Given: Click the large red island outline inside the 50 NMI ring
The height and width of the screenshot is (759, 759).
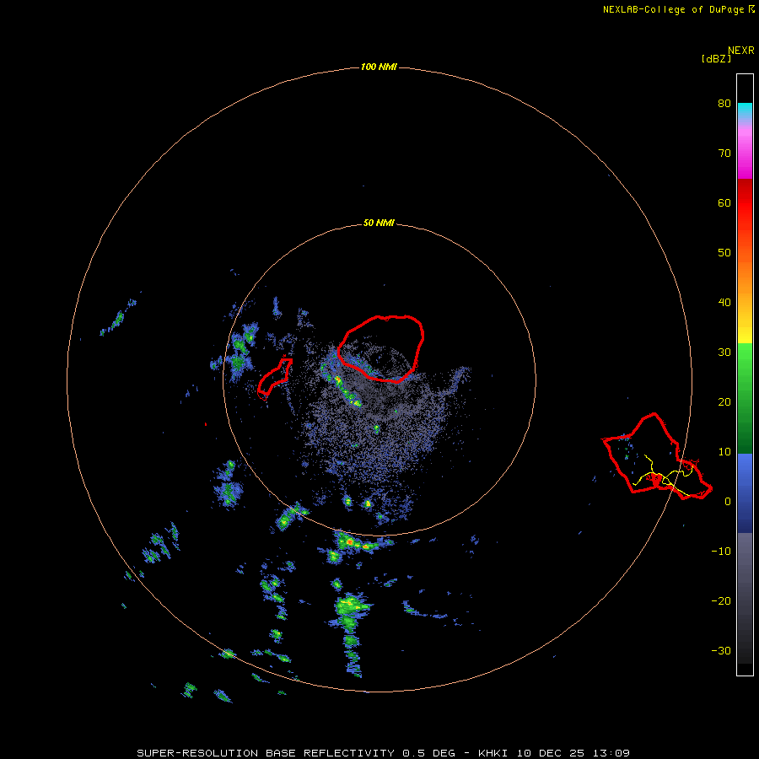Looking at the screenshot, I should pos(381,349).
